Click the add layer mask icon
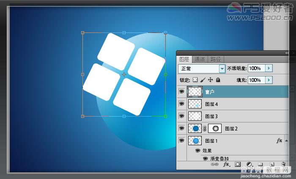Screen dimensions: 296x179 click(238, 164)
